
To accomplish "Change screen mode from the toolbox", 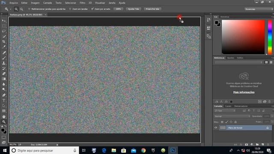I will coord(4,142).
